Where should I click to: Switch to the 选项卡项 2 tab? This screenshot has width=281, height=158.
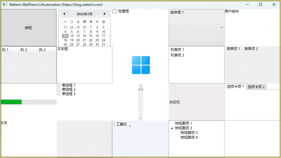click(256, 87)
